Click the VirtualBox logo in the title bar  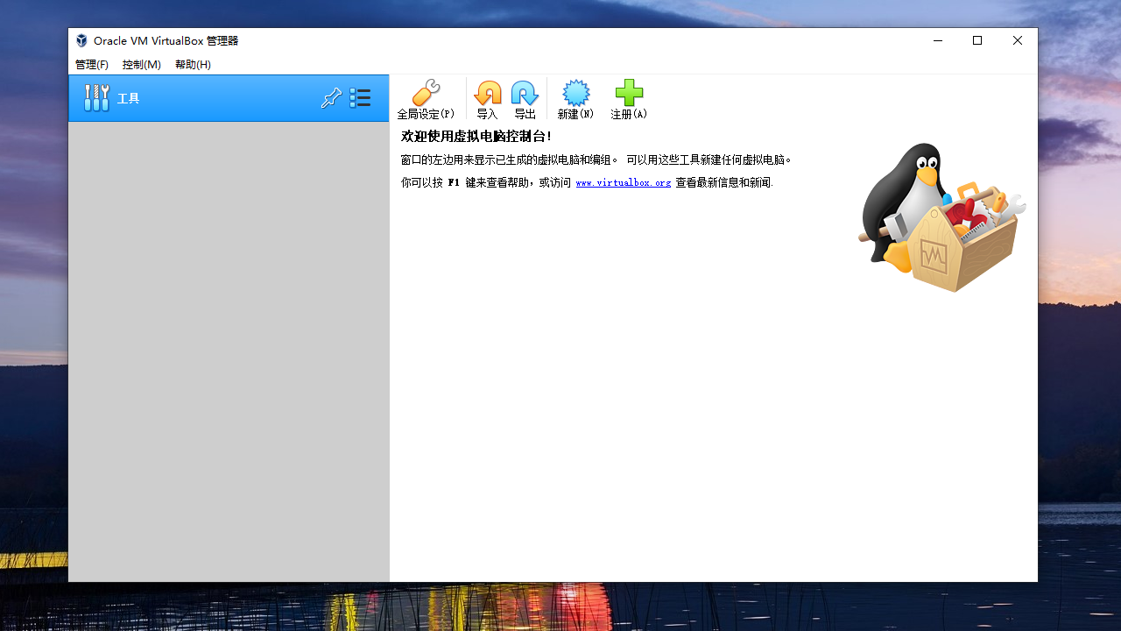coord(81,40)
